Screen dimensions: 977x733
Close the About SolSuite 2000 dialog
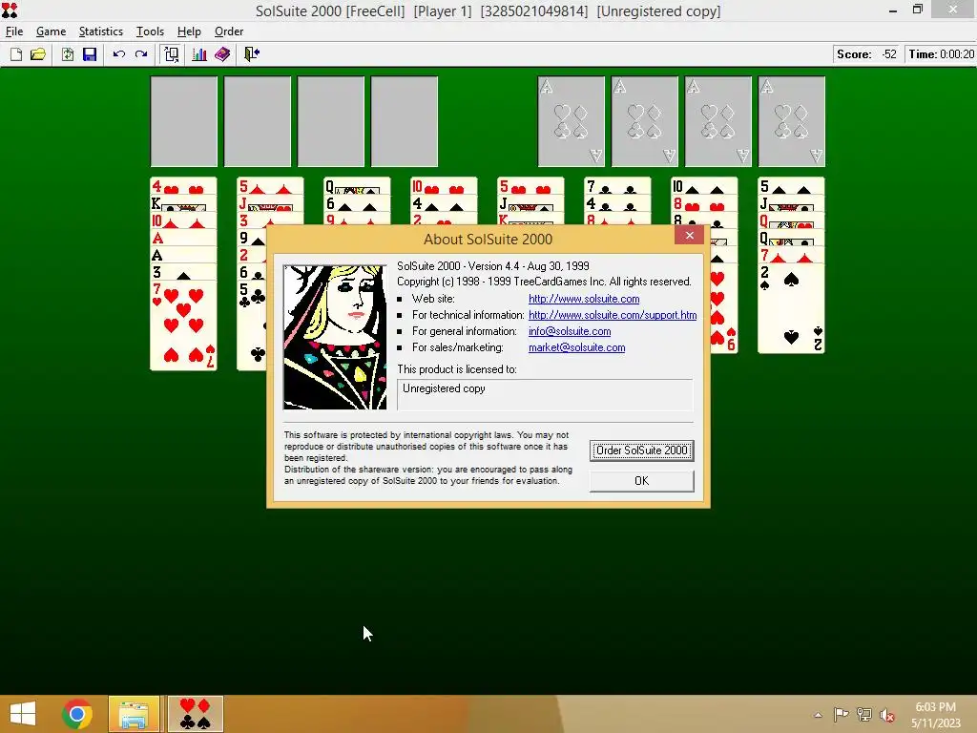689,235
